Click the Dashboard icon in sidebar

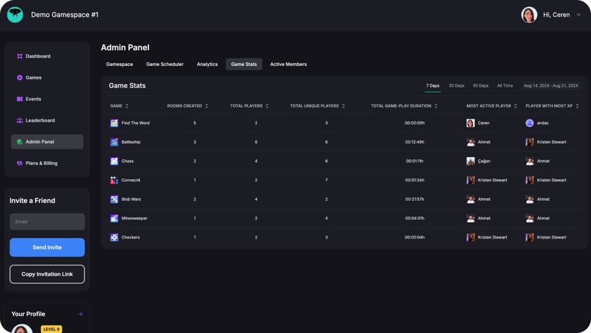tap(20, 56)
